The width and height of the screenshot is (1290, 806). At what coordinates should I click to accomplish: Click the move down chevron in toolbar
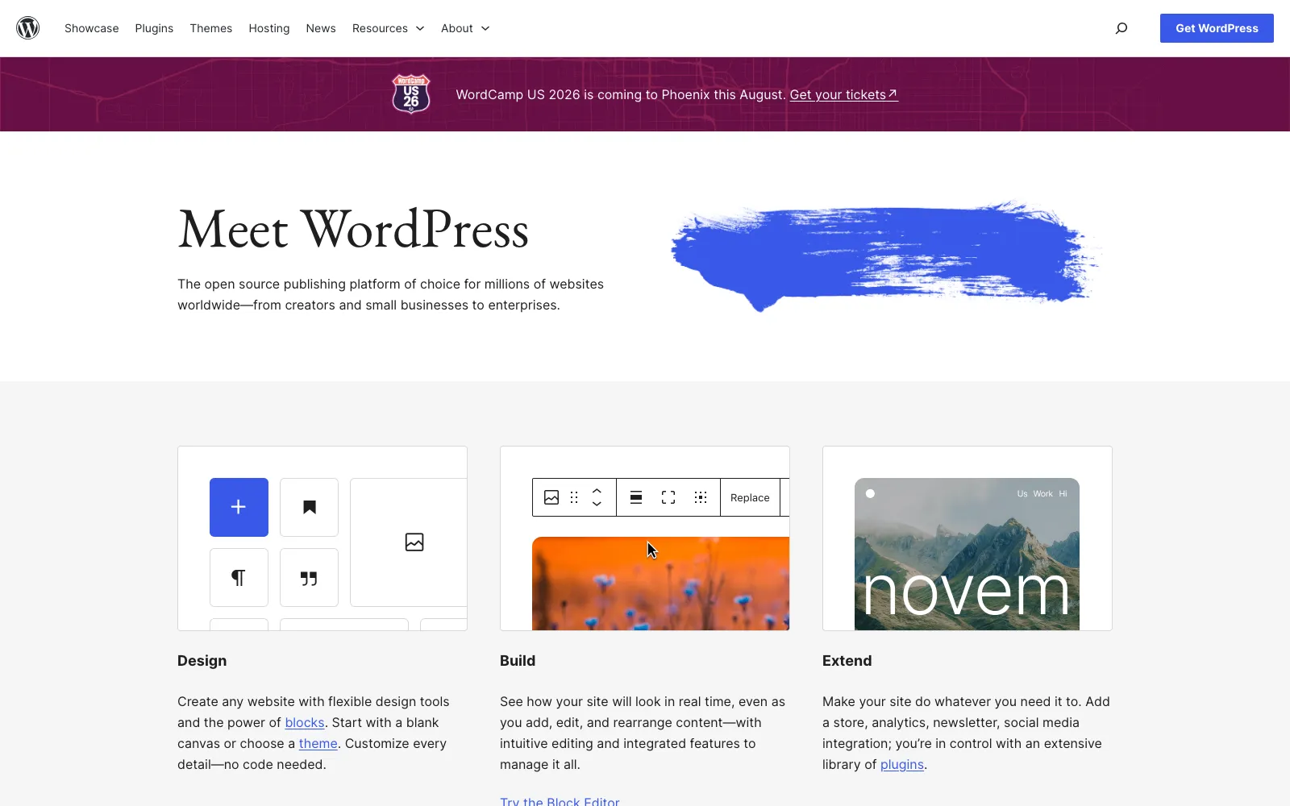coord(597,504)
